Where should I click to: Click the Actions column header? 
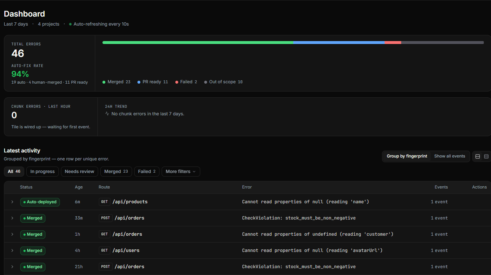coord(479,187)
